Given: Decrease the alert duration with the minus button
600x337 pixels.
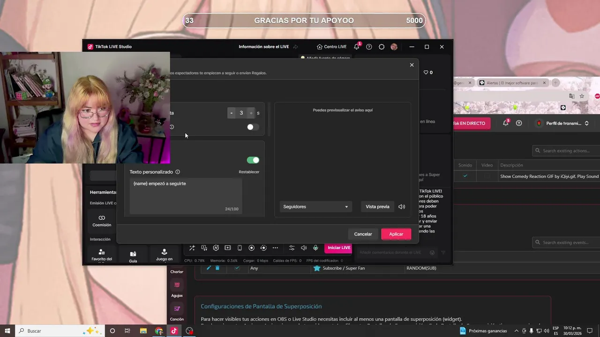Looking at the screenshot, I should 232,113.
